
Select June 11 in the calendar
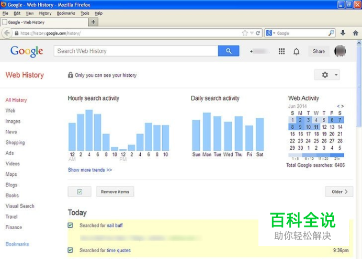pos(316,127)
